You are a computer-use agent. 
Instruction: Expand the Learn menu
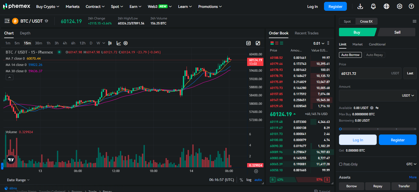point(185,7)
